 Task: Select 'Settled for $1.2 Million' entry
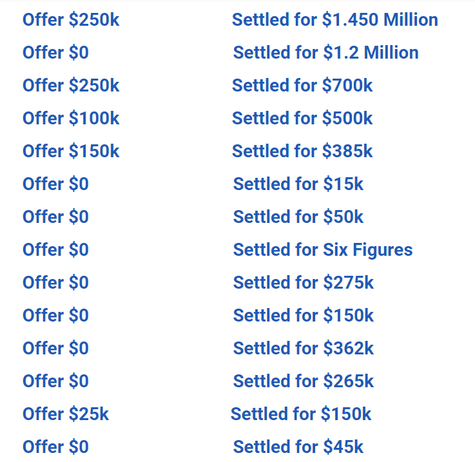(325, 53)
